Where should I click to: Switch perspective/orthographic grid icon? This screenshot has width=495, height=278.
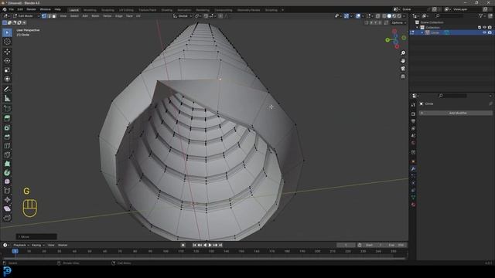pyautogui.click(x=403, y=76)
